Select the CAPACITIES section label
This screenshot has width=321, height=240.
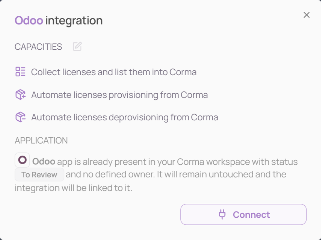(38, 47)
